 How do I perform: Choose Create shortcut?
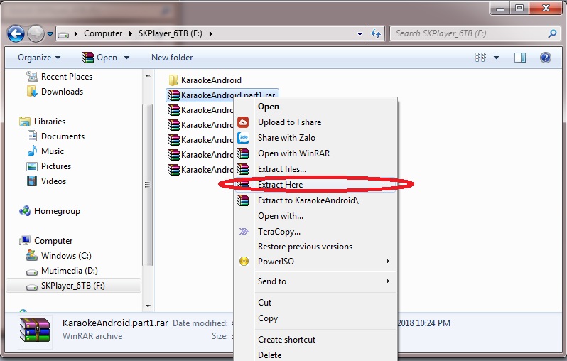pos(315,339)
